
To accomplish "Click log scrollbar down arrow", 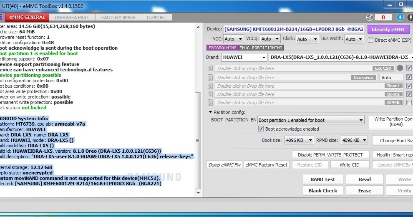I will point(198,193).
